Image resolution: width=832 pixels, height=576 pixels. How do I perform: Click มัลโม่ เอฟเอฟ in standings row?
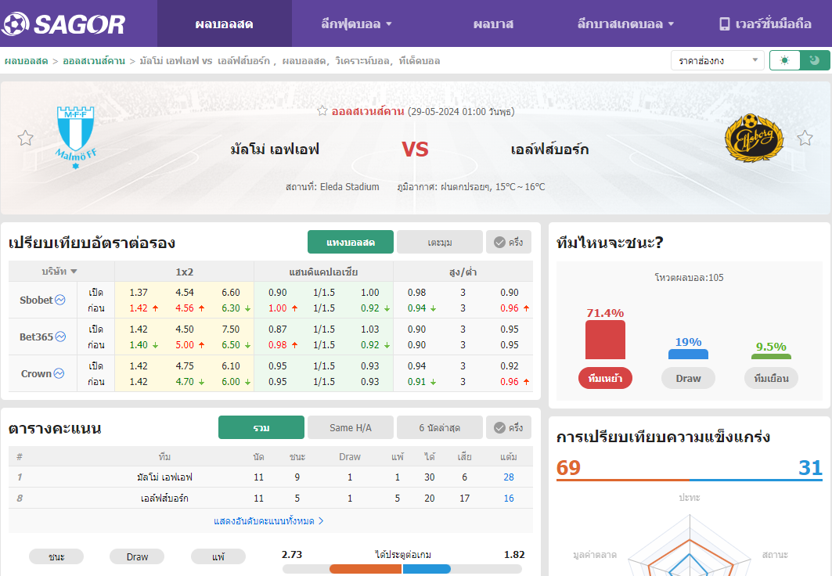point(164,477)
